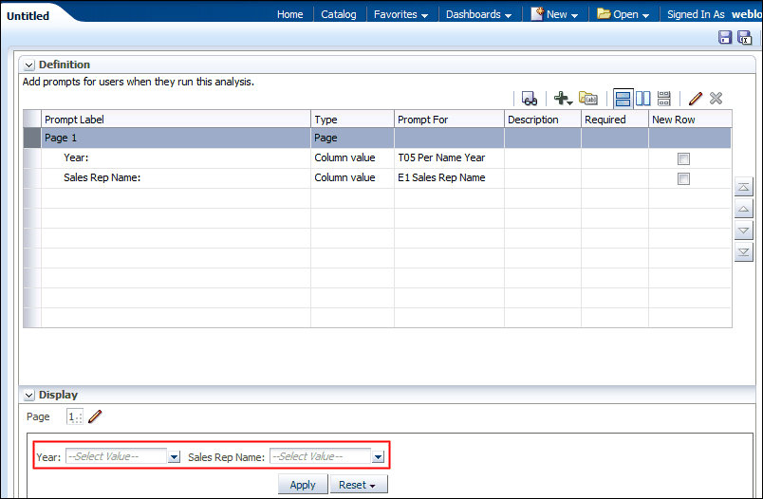The width and height of the screenshot is (763, 499).
Task: Click the Move to Bottom arrow button
Action: coord(743,252)
